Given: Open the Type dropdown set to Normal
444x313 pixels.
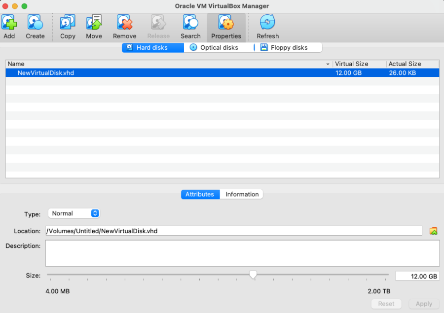Looking at the screenshot, I should click(74, 213).
